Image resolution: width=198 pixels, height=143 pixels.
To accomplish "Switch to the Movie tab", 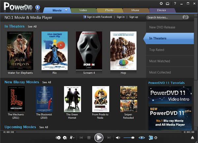I will [x=57, y=10].
